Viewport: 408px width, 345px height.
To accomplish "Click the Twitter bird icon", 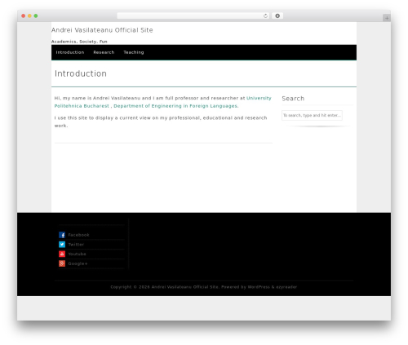I will (x=62, y=245).
